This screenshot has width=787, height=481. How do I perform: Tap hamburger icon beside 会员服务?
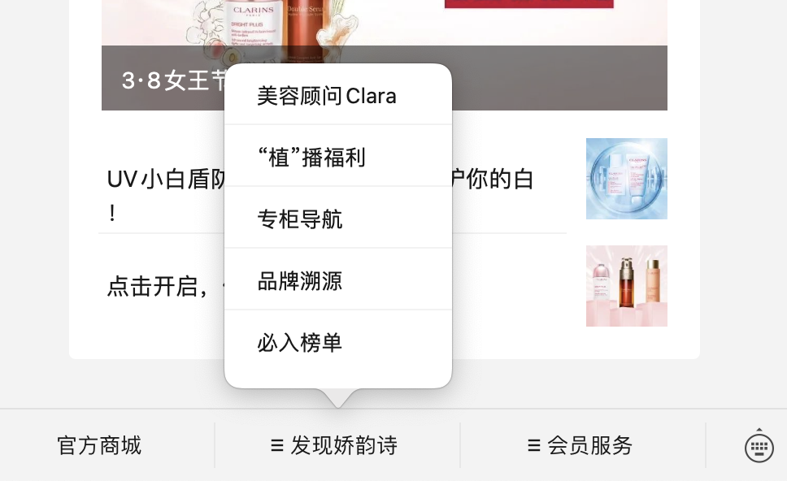534,445
